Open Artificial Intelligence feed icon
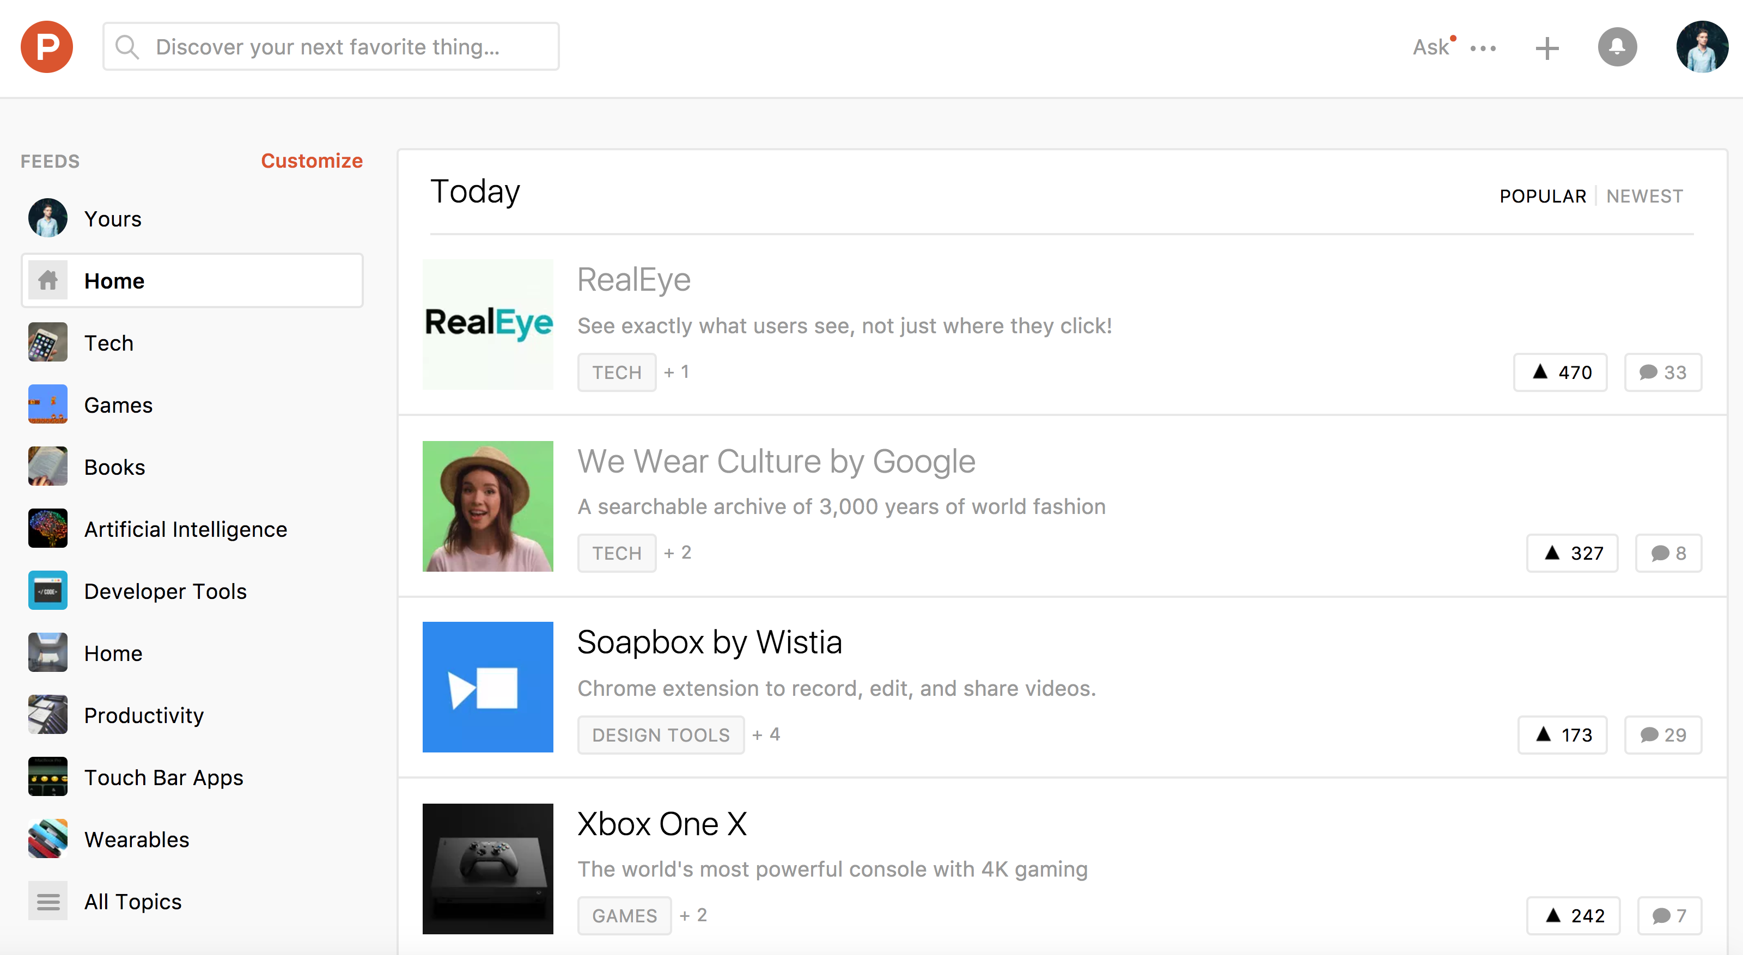This screenshot has width=1743, height=955. point(47,528)
